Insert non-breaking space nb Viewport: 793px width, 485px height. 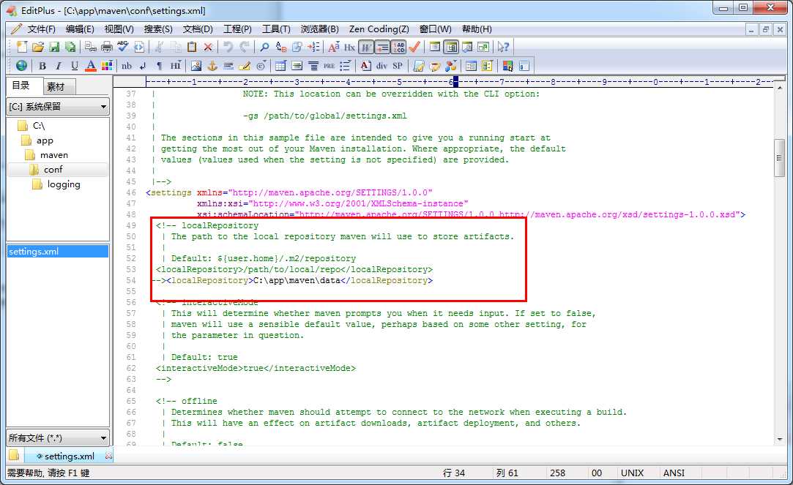[127, 66]
